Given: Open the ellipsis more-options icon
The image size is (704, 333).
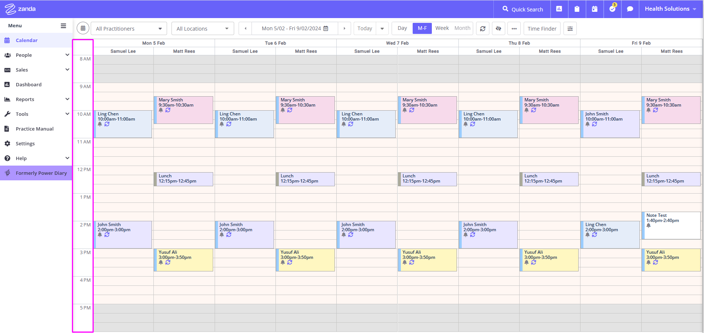Looking at the screenshot, I should tap(514, 28).
